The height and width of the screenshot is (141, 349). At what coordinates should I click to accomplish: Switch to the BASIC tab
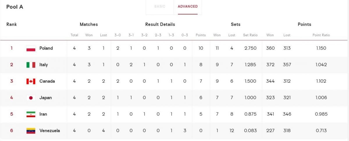tap(160, 6)
